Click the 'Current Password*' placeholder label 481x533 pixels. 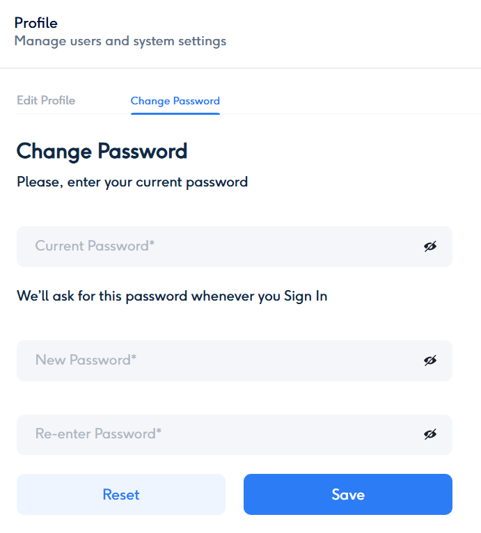95,246
